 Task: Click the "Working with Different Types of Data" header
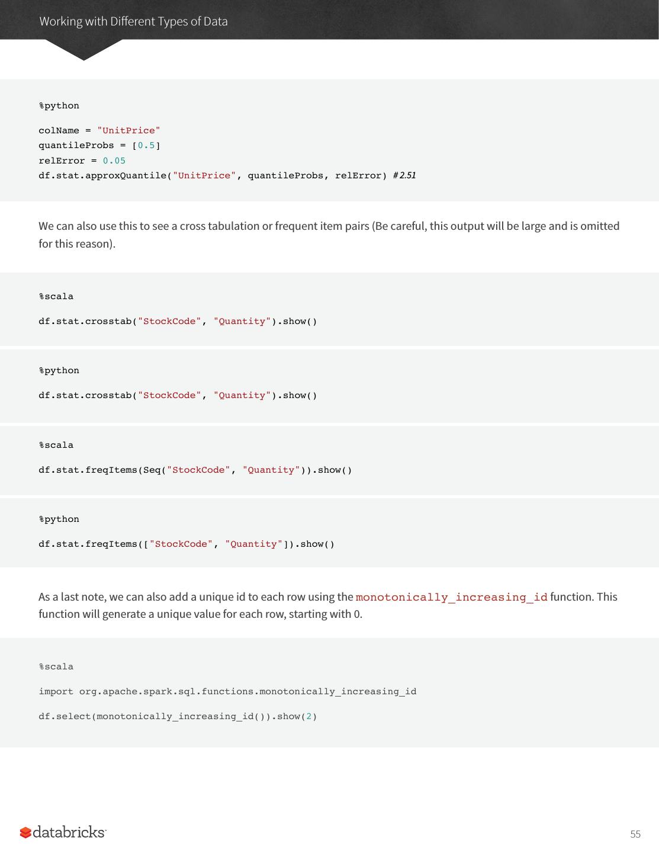tap(133, 21)
